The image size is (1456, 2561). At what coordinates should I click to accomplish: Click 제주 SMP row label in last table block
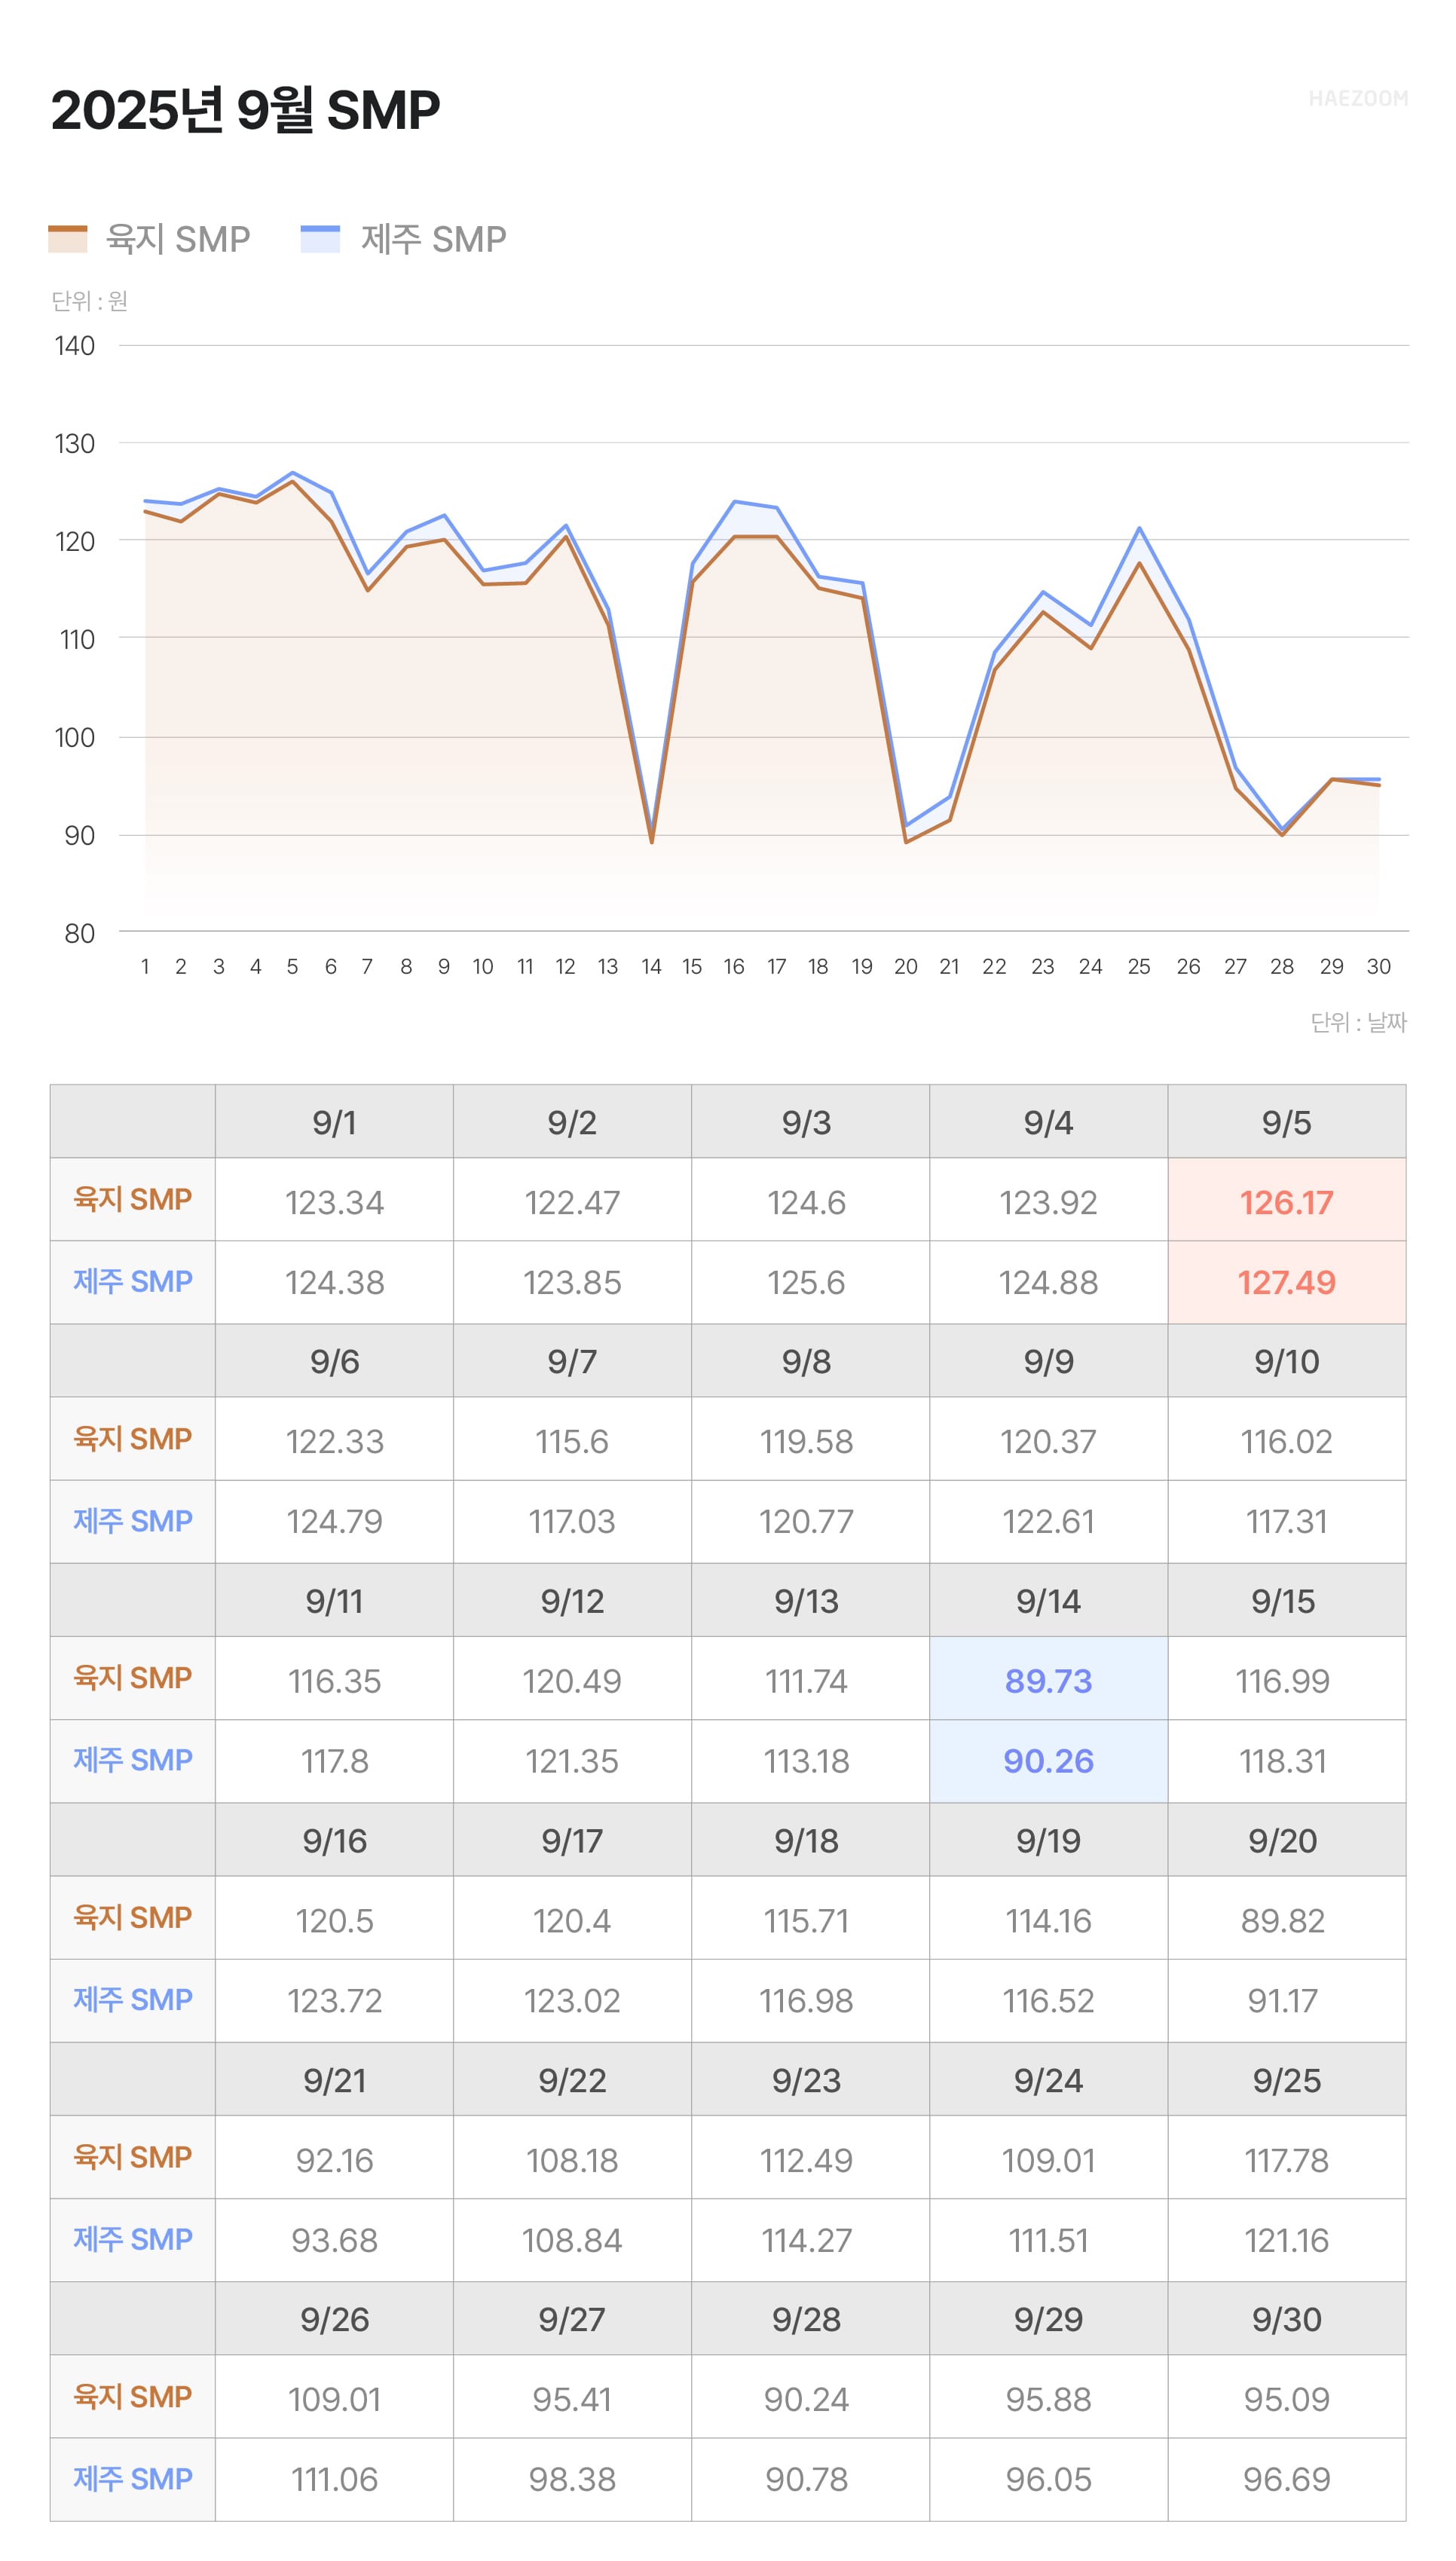point(132,2479)
